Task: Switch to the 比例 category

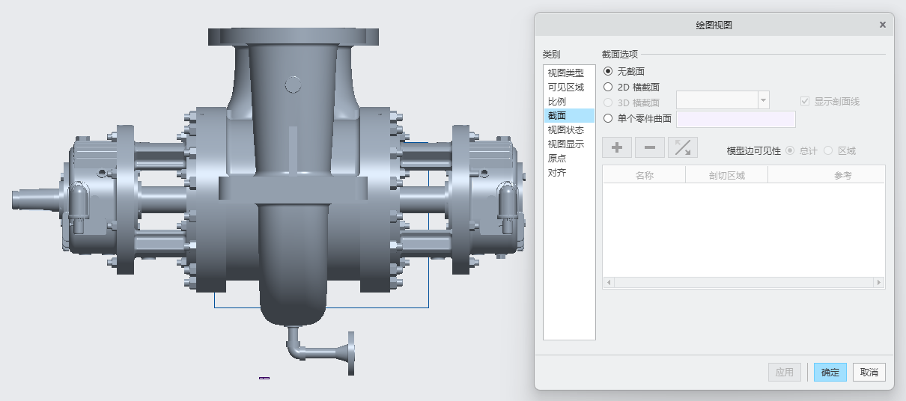Action: pos(557,102)
